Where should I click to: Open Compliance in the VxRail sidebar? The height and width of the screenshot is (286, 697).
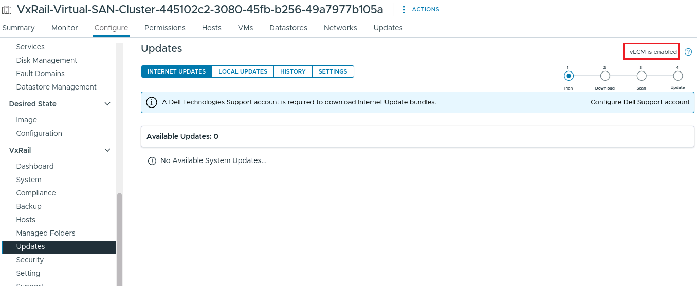(36, 193)
